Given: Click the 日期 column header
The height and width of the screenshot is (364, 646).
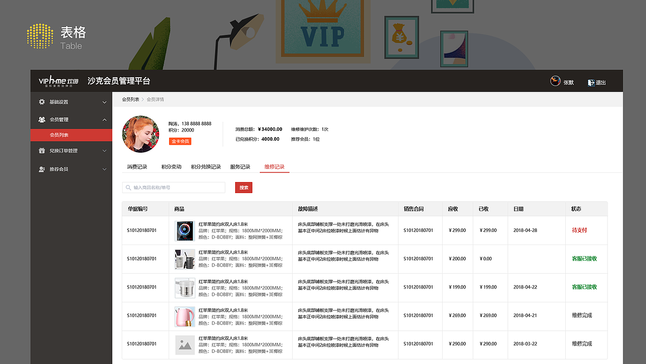Looking at the screenshot, I should click(x=519, y=209).
